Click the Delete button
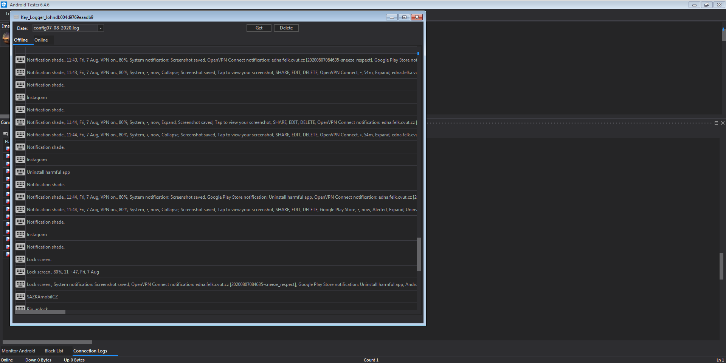The image size is (726, 363). click(286, 28)
